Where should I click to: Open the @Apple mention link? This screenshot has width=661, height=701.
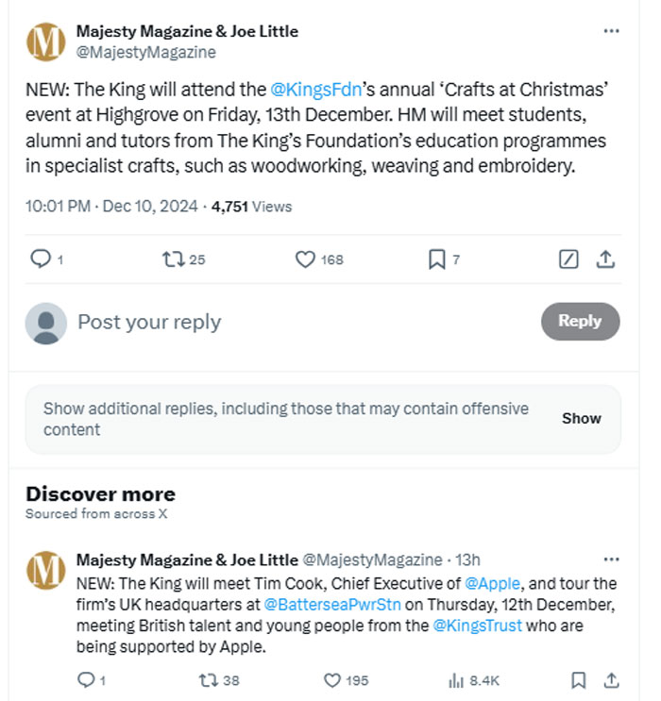click(x=492, y=584)
